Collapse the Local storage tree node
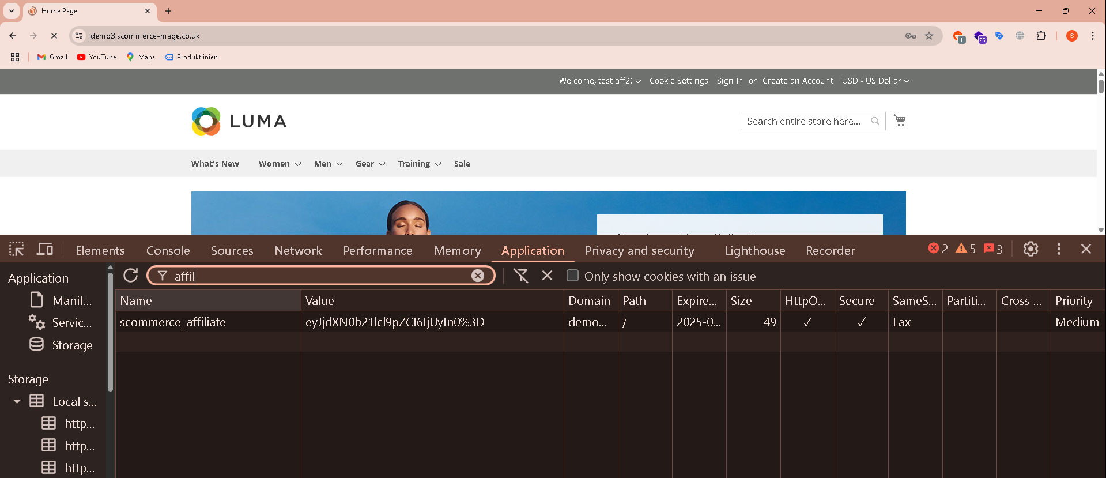1106x478 pixels. tap(17, 401)
